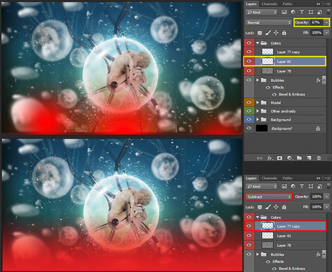Open the panel options menu in upper panel

pyautogui.click(x=328, y=4)
